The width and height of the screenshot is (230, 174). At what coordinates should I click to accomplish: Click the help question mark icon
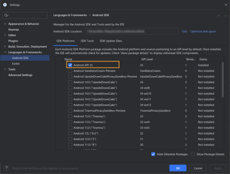tap(6, 168)
